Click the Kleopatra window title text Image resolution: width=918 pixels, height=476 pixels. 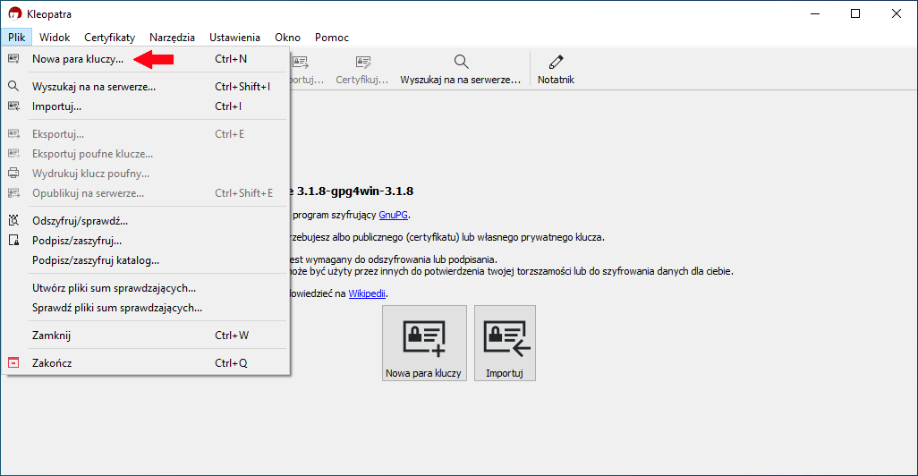49,14
